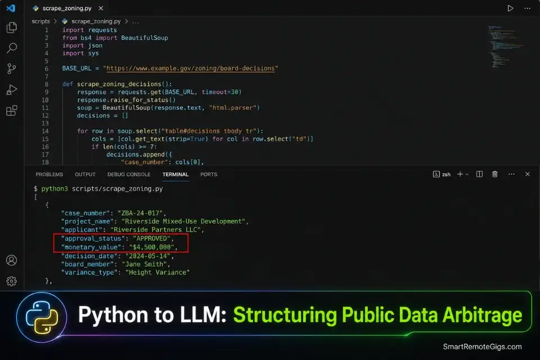
Task: Open terminal panel More Actions ellipsis
Action: [x=511, y=174]
